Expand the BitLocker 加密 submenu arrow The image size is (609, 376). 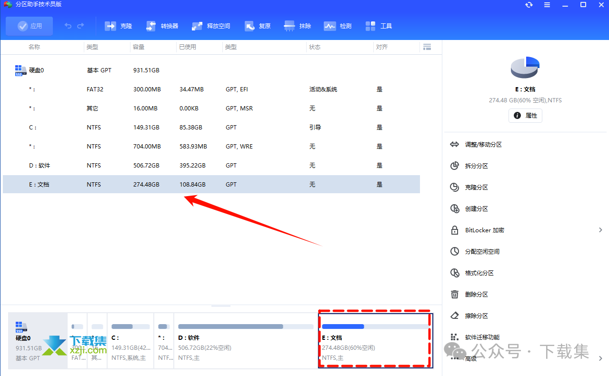click(x=600, y=230)
